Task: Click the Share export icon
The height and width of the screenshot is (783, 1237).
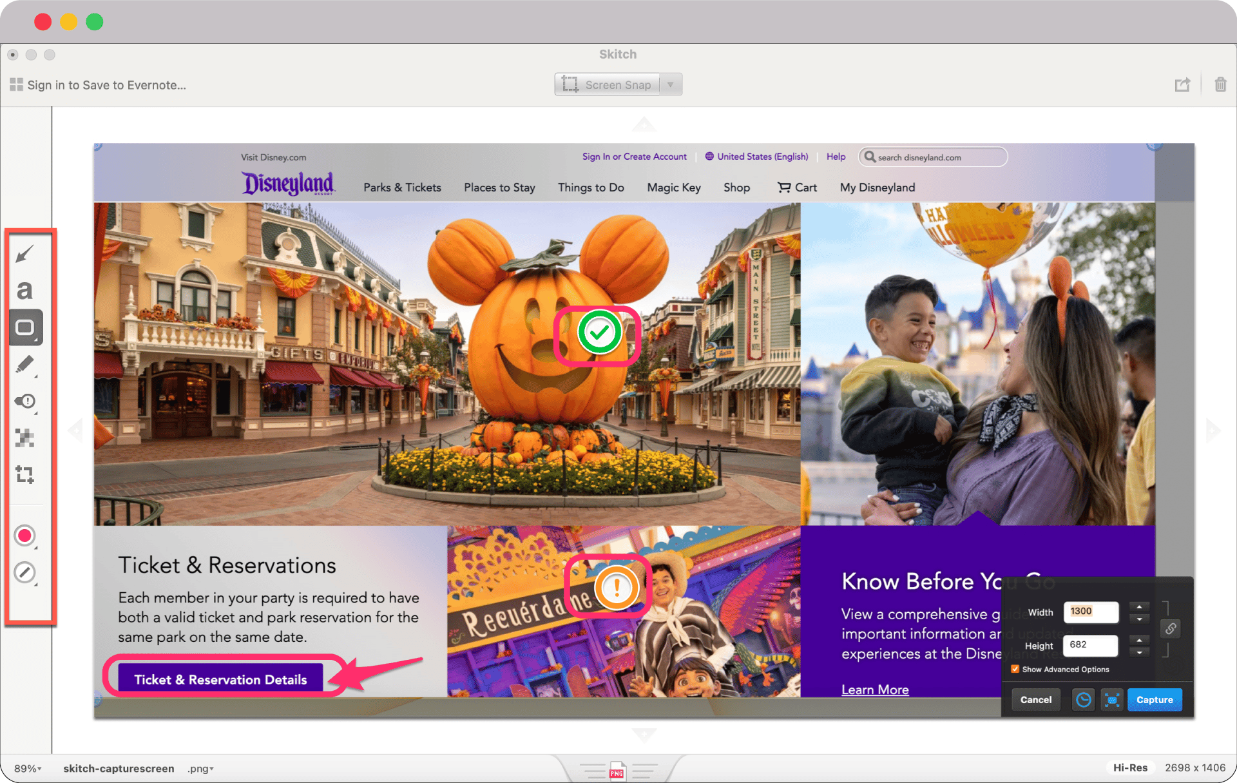Action: coord(1182,85)
